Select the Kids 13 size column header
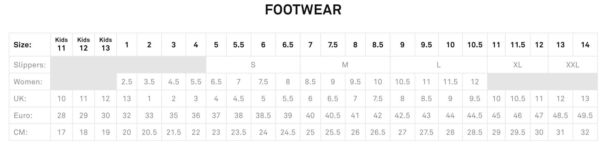The image size is (607, 149). (x=105, y=44)
